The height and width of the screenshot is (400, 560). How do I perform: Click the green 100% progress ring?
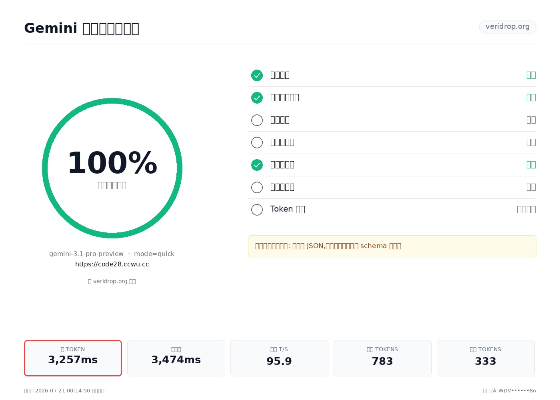pos(112,168)
